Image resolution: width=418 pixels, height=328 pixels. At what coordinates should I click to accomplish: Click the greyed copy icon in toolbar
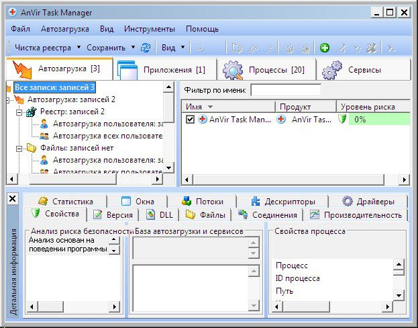[236, 48]
